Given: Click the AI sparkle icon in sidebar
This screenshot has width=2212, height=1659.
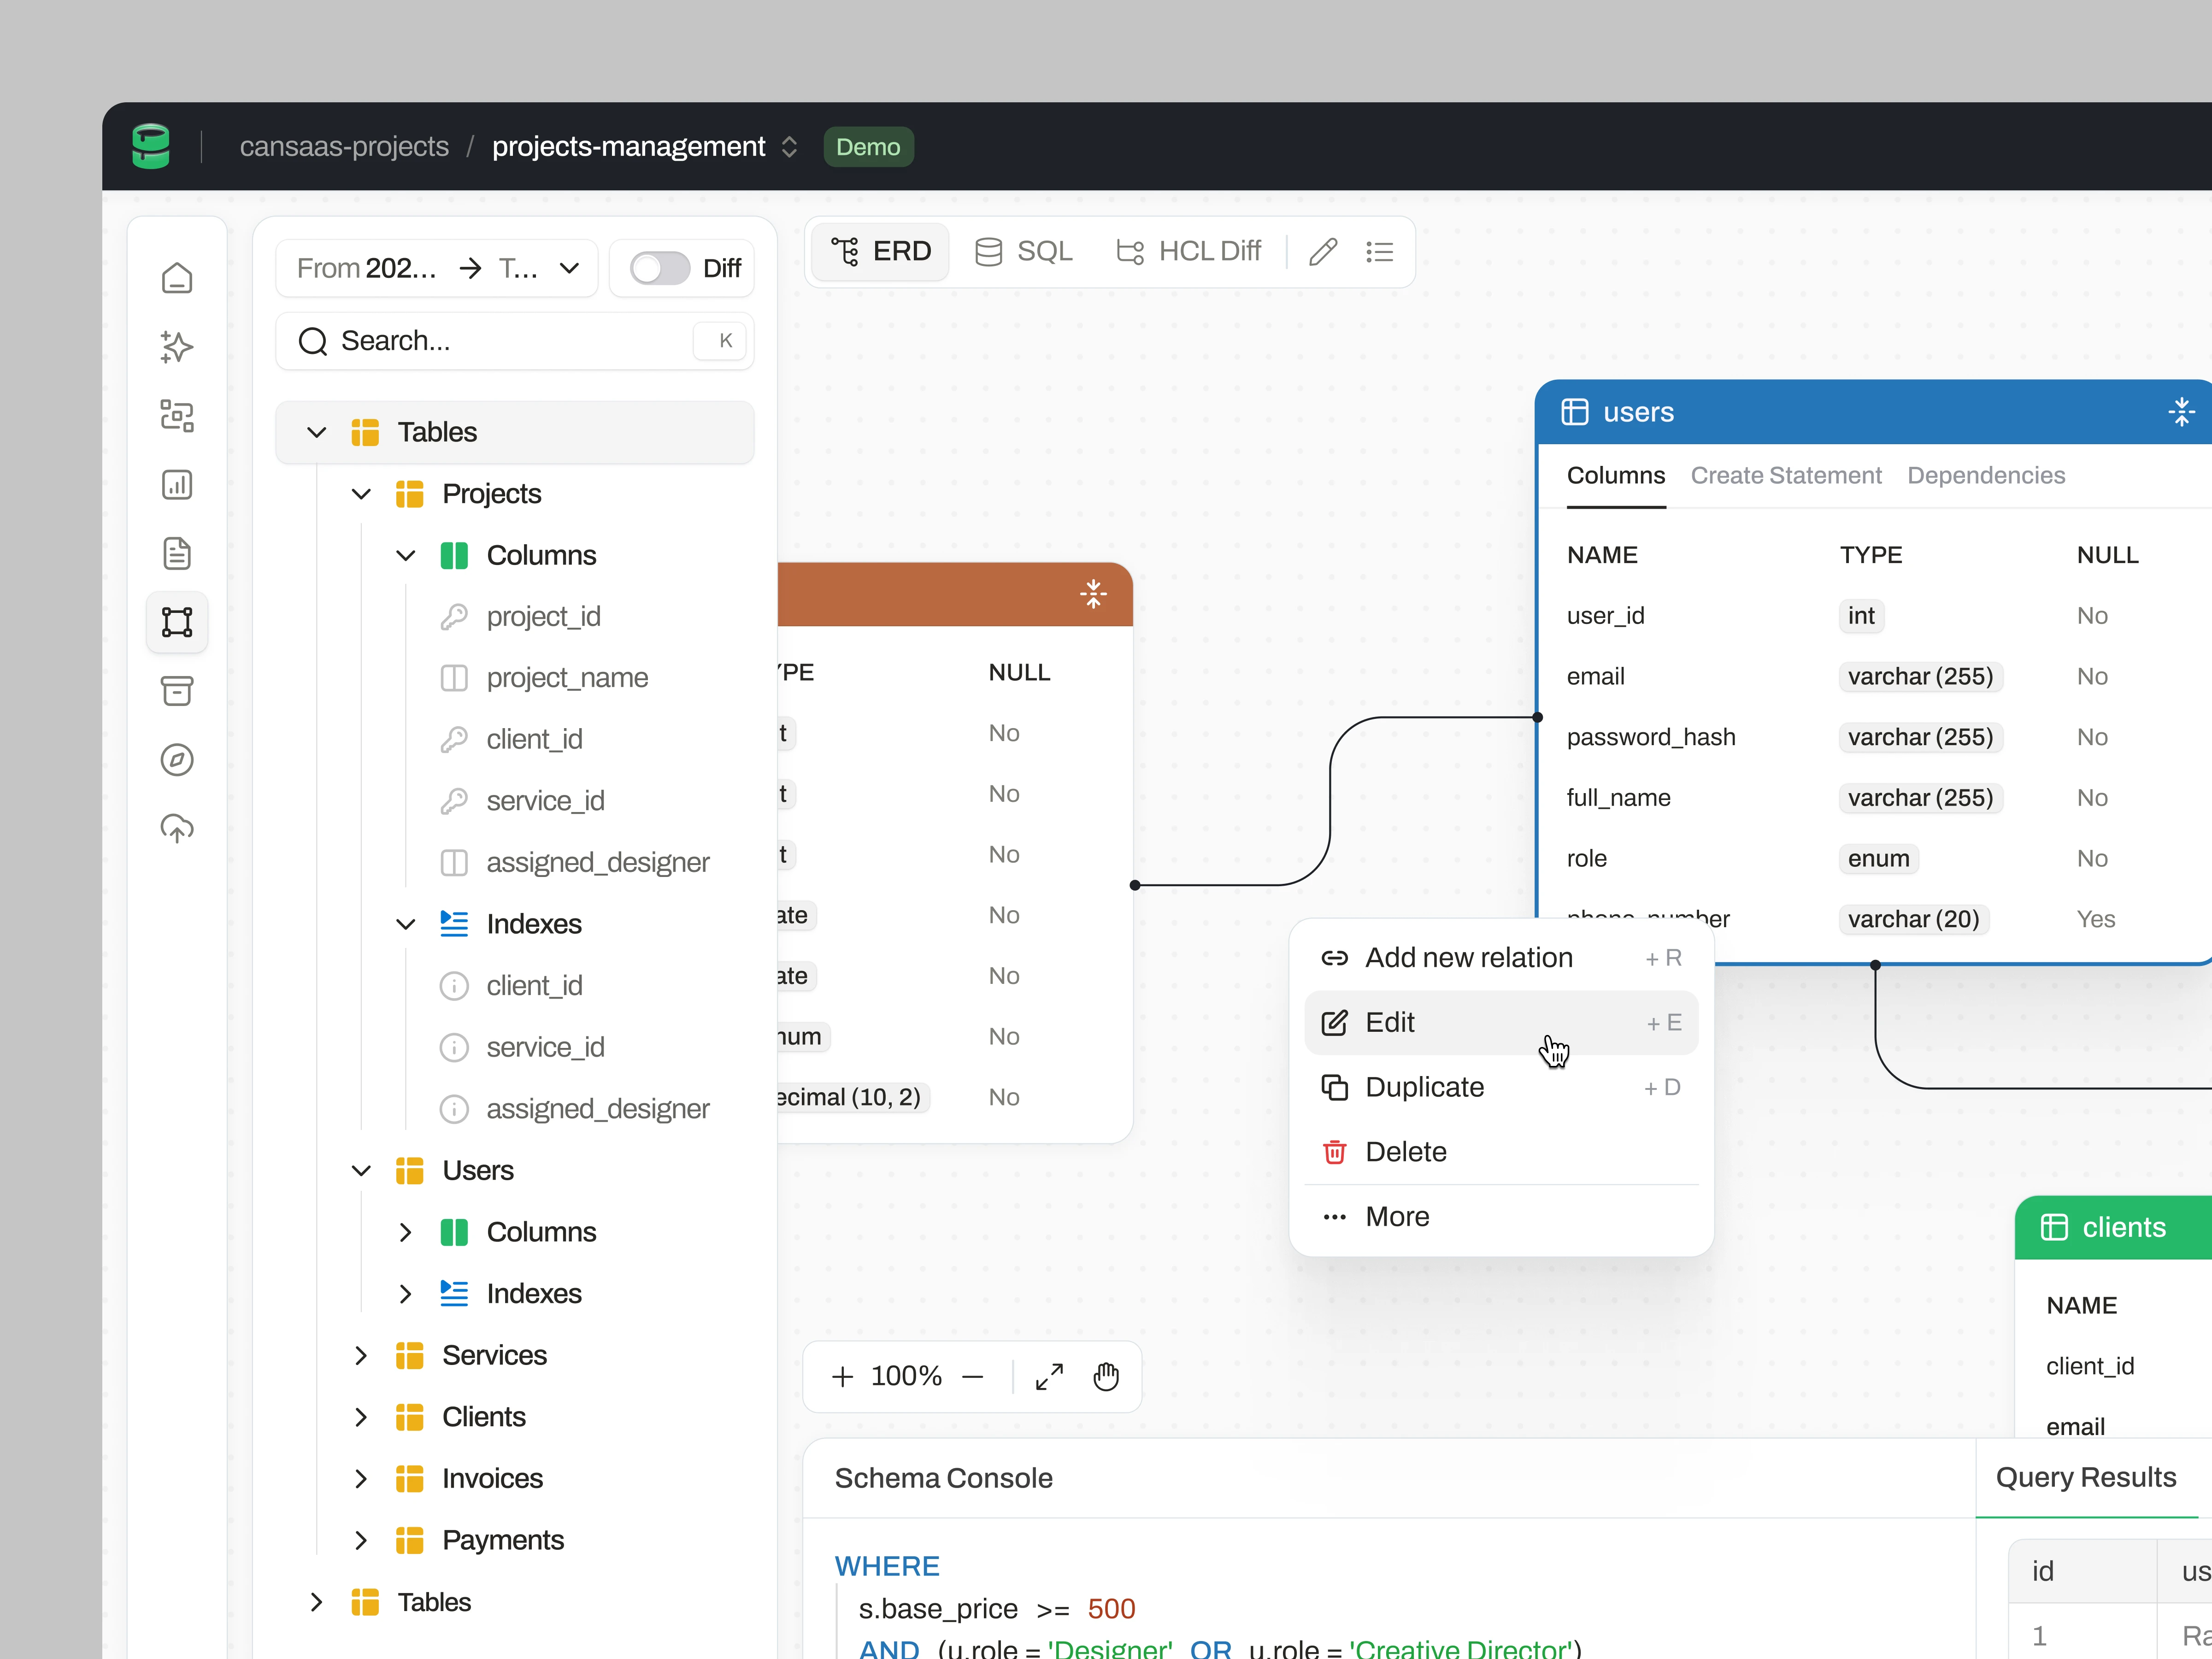Looking at the screenshot, I should [177, 347].
